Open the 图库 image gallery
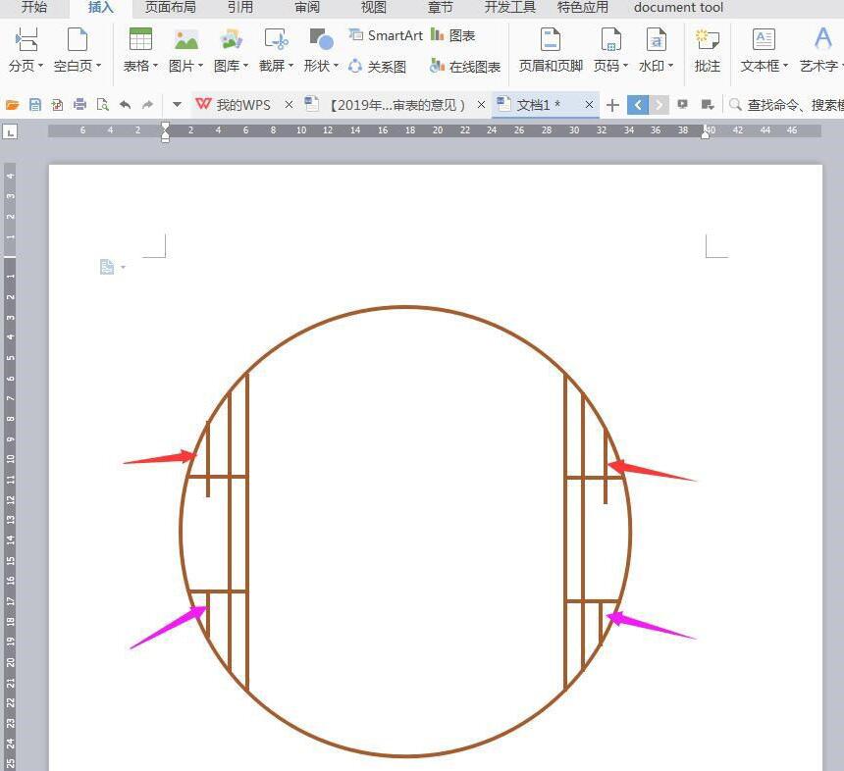The width and height of the screenshot is (844, 771). [x=231, y=50]
